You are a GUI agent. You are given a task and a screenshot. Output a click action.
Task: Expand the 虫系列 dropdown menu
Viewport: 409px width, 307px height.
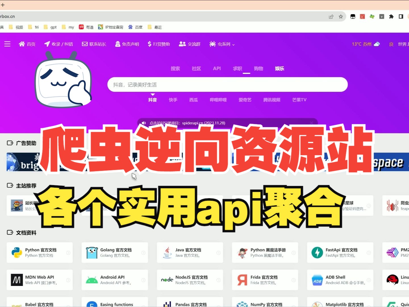pos(222,44)
